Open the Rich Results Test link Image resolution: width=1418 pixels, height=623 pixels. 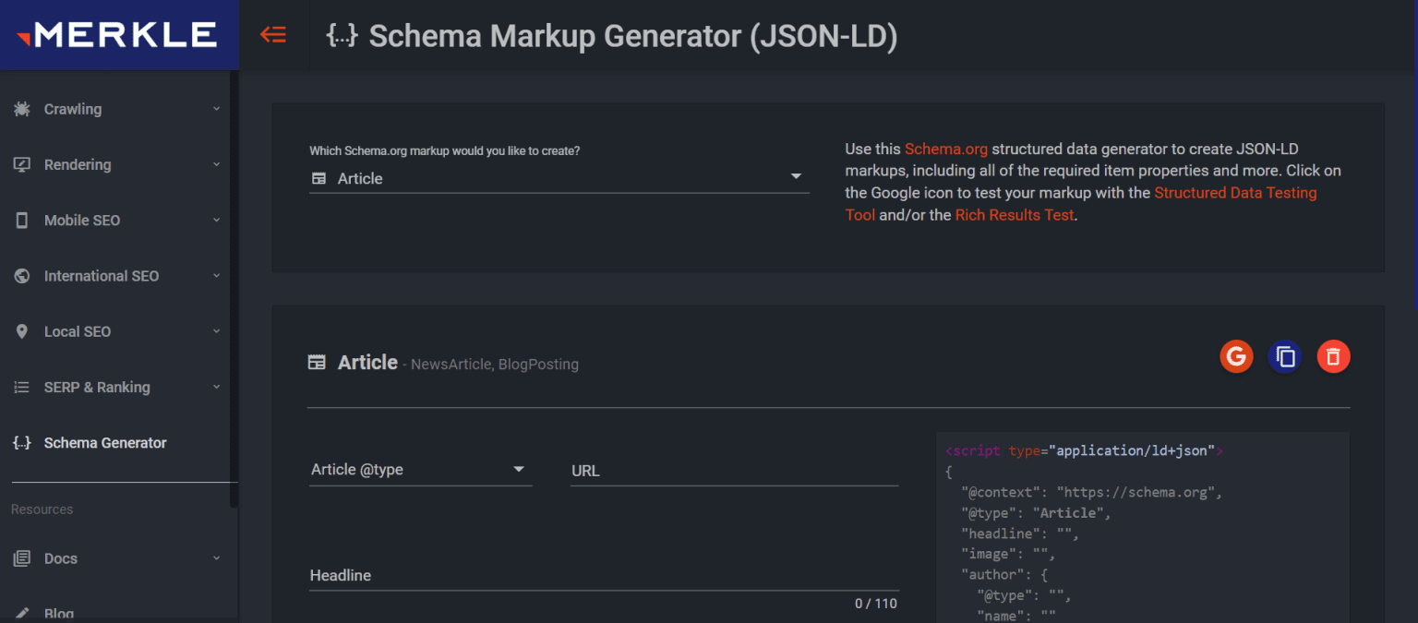(x=1014, y=214)
